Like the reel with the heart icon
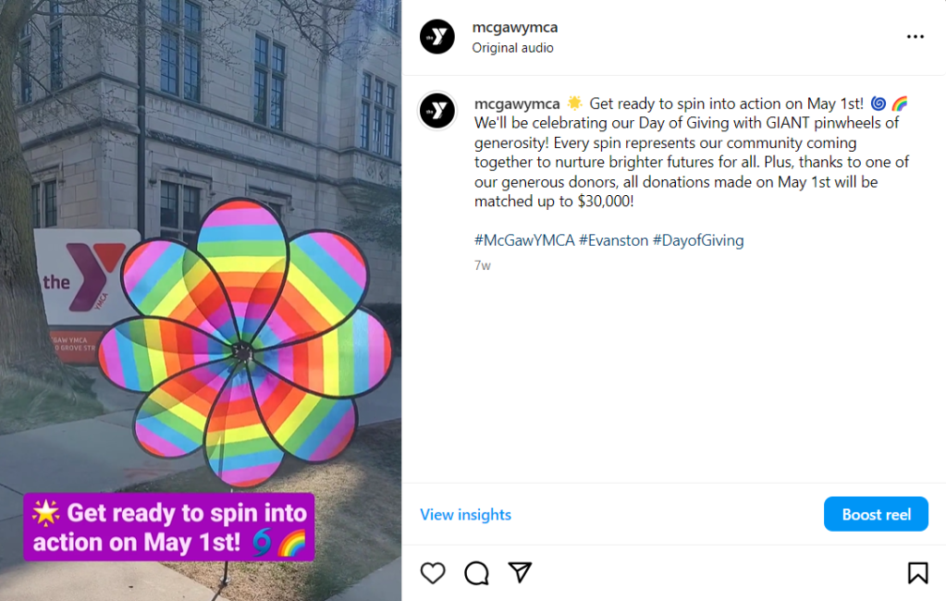 (x=433, y=573)
